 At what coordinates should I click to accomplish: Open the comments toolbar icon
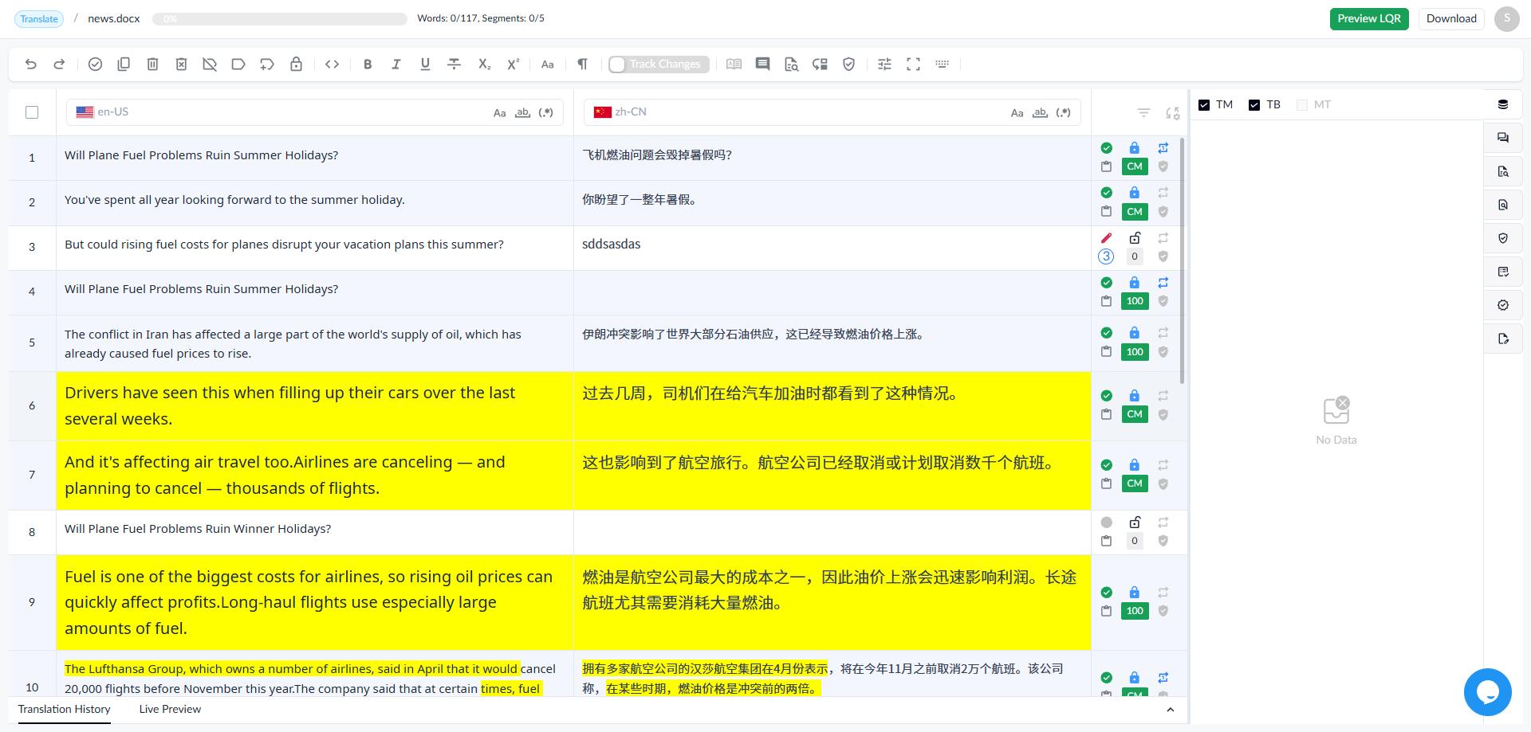[763, 65]
